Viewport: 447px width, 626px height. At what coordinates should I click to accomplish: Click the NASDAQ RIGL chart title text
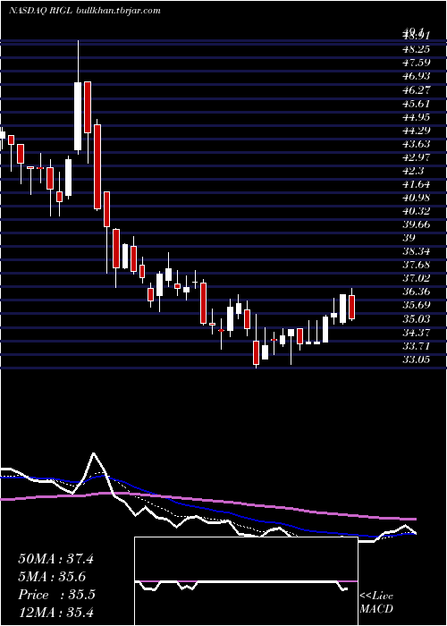[x=40, y=11]
